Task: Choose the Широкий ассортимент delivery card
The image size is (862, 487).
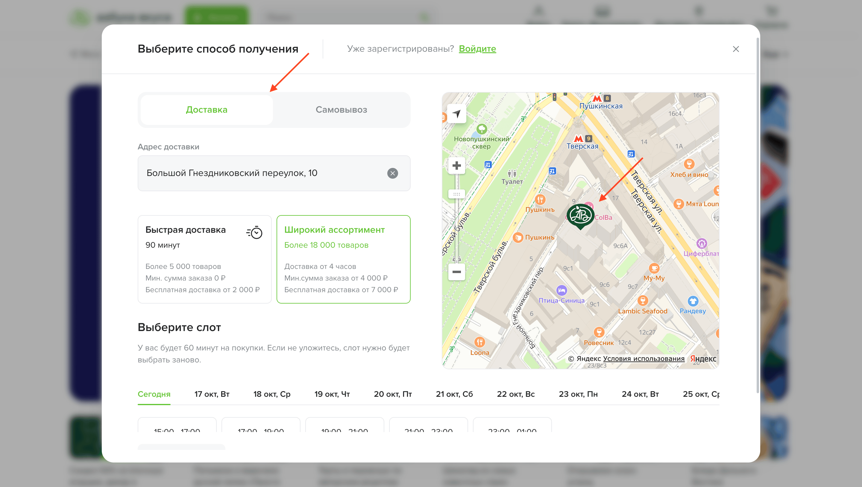Action: pyautogui.click(x=343, y=259)
